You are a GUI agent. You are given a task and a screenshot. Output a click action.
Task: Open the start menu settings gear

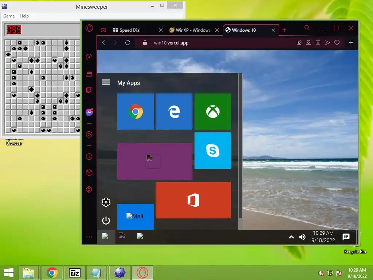click(x=106, y=202)
